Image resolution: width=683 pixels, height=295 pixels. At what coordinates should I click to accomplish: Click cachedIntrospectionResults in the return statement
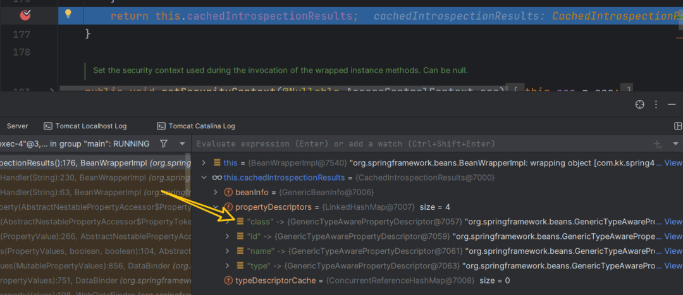click(269, 16)
